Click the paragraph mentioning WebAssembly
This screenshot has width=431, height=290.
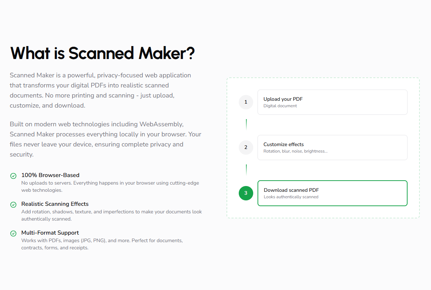(105, 139)
